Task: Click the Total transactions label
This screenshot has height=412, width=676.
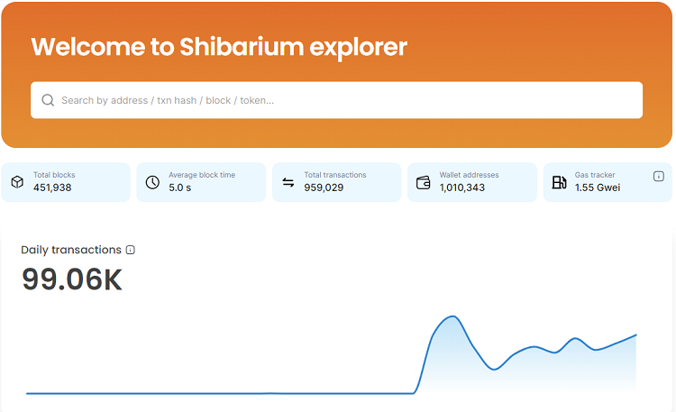Action: tap(335, 175)
